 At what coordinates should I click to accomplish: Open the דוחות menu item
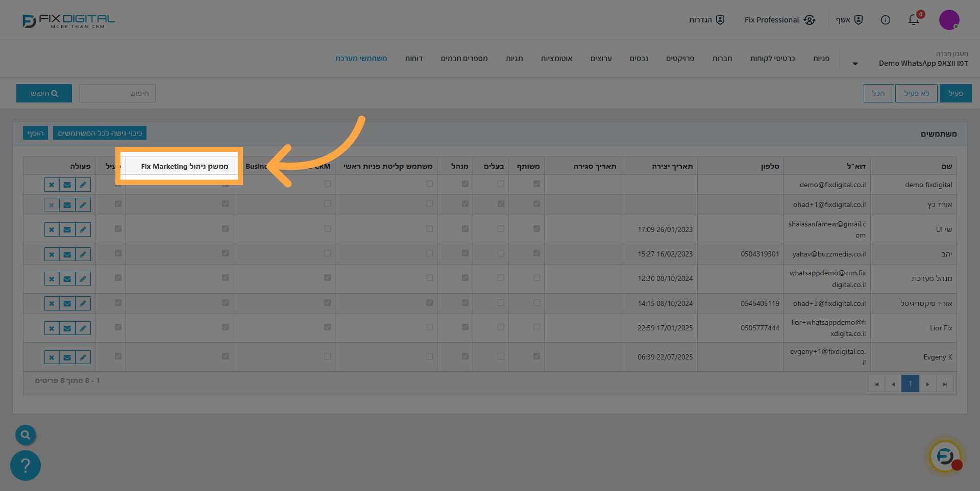(413, 59)
